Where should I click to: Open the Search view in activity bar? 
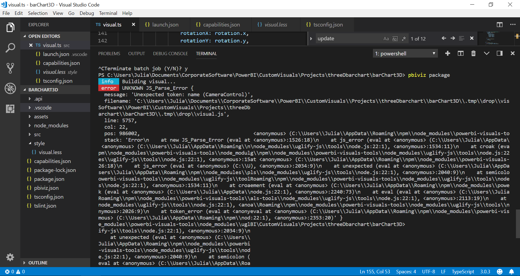(x=10, y=48)
